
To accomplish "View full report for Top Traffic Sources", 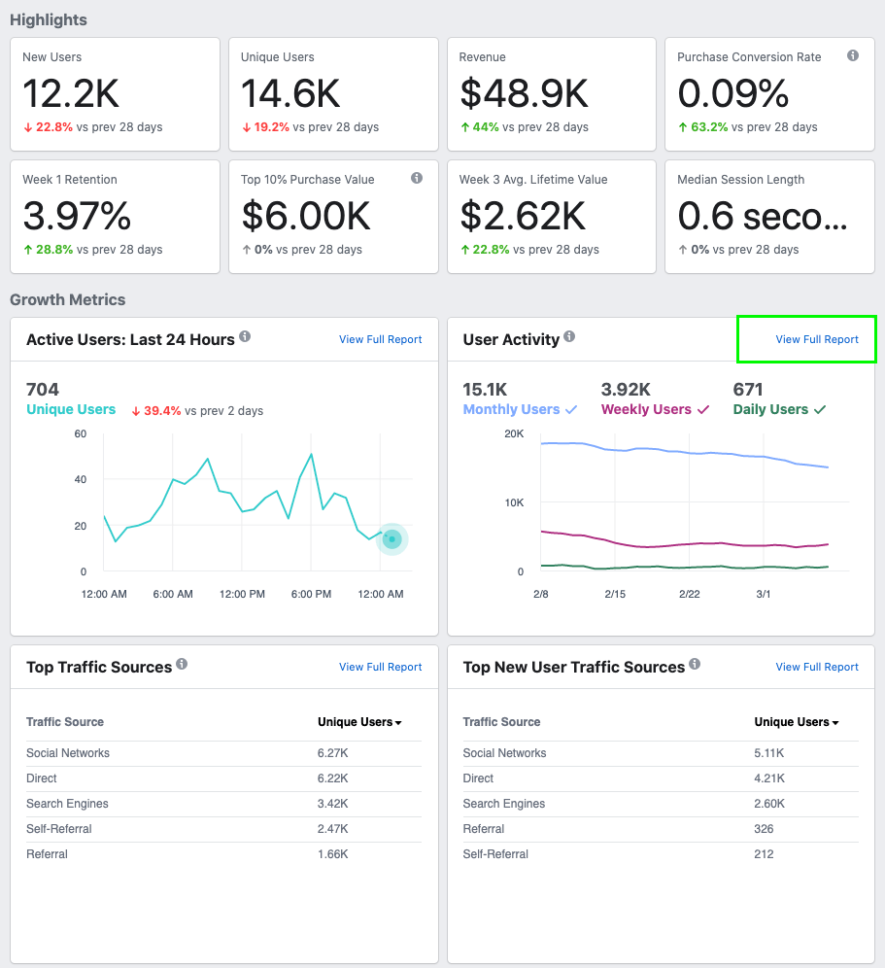I will point(380,667).
